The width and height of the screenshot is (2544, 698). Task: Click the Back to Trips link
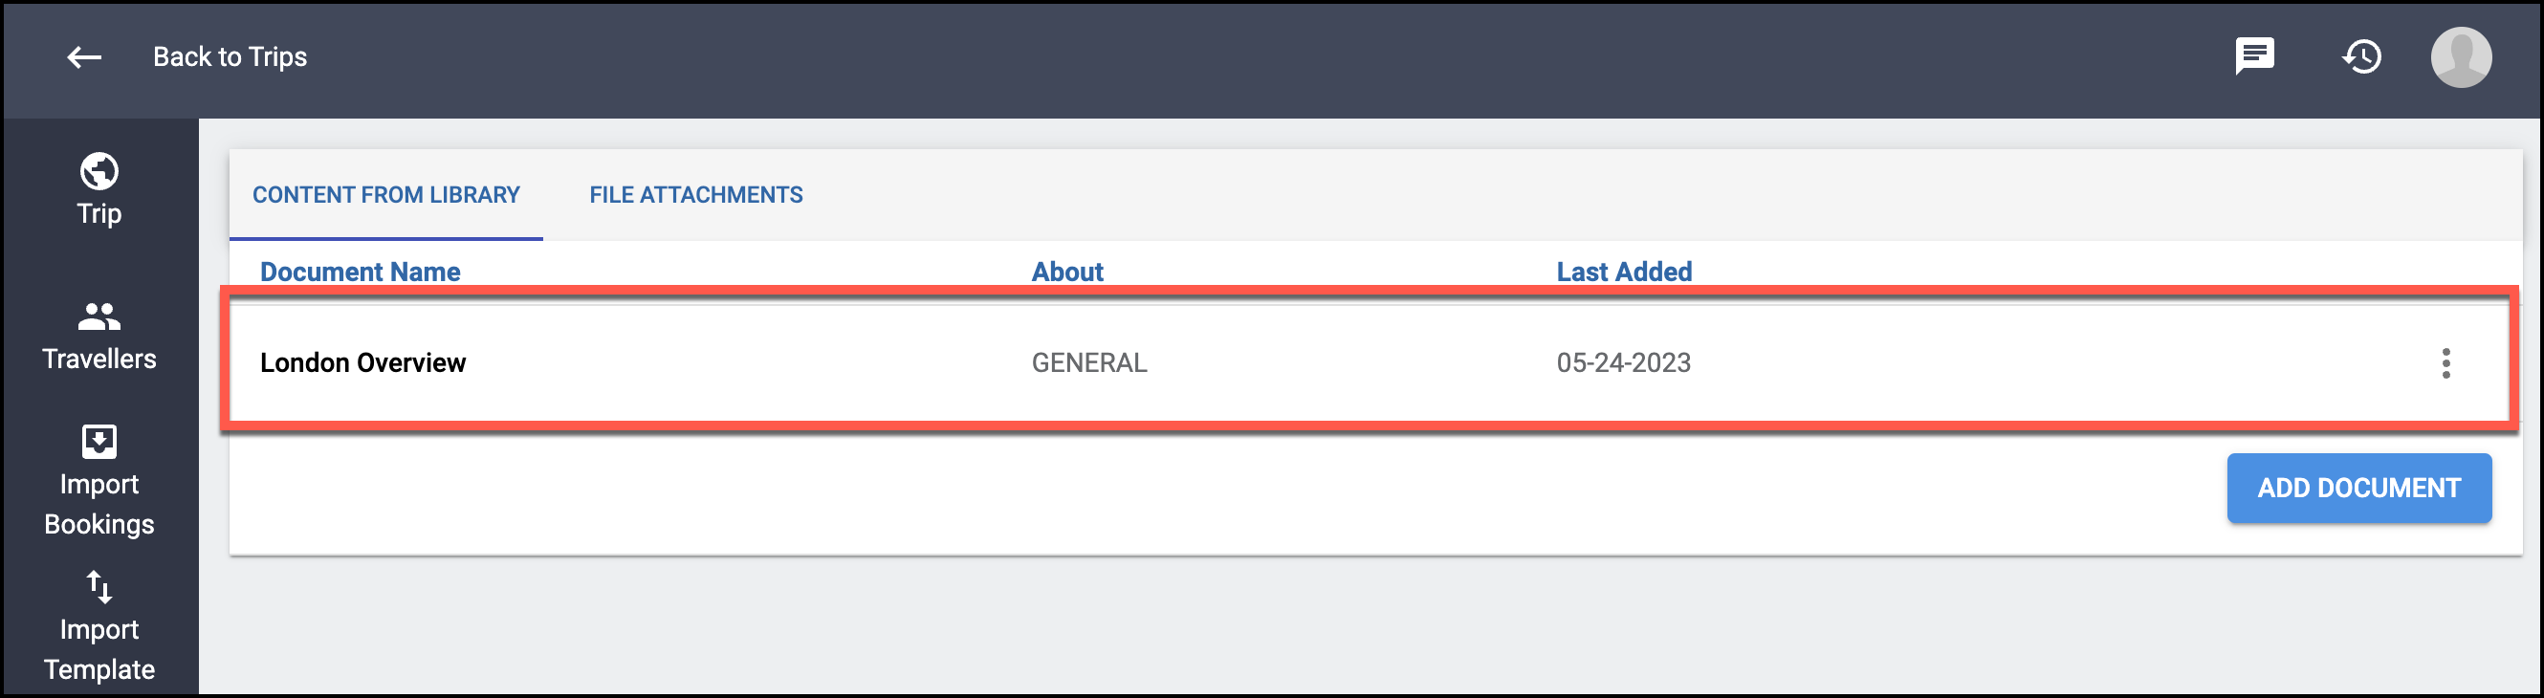point(230,57)
